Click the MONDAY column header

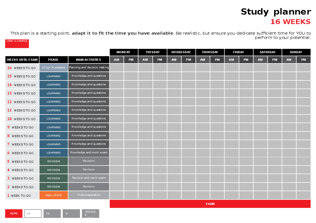click(x=124, y=52)
